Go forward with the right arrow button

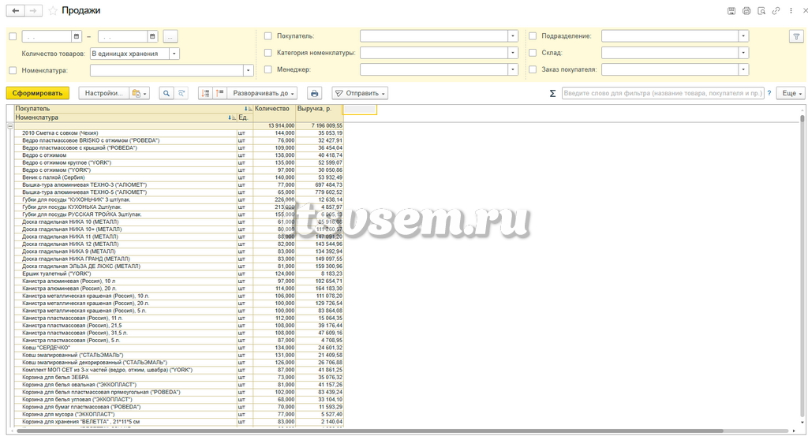click(x=33, y=11)
